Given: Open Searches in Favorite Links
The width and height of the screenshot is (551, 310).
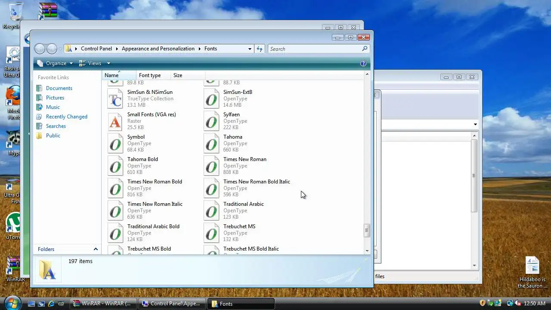Looking at the screenshot, I should click(56, 126).
